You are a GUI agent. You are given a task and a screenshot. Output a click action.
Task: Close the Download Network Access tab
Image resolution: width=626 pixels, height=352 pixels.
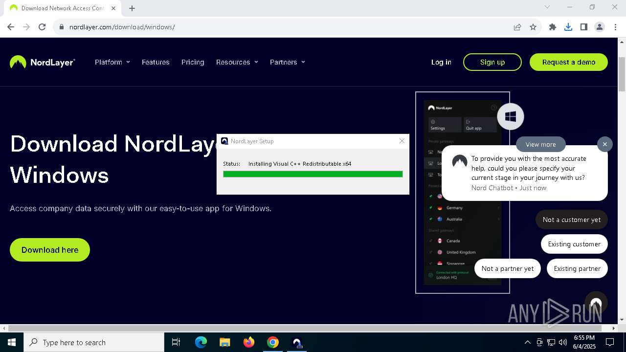[x=113, y=8]
